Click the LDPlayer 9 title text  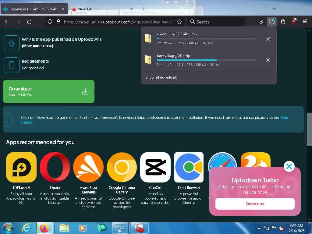point(21,187)
